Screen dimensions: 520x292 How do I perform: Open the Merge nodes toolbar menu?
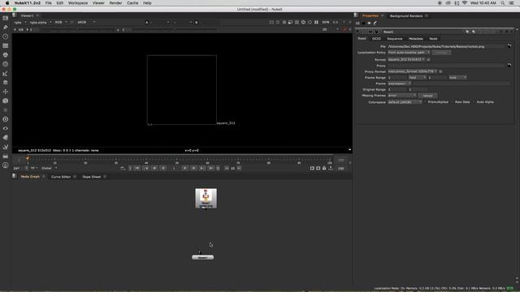pos(6,83)
